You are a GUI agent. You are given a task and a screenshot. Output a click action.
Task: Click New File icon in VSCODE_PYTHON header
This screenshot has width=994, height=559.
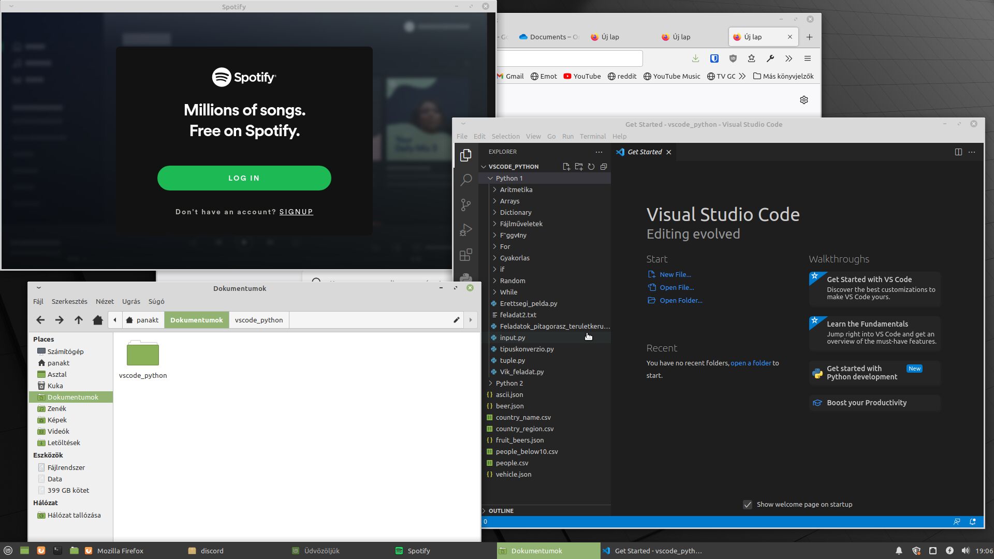click(566, 167)
